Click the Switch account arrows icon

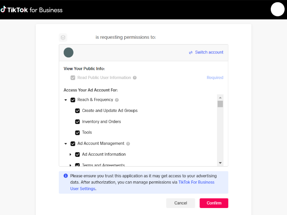point(191,53)
